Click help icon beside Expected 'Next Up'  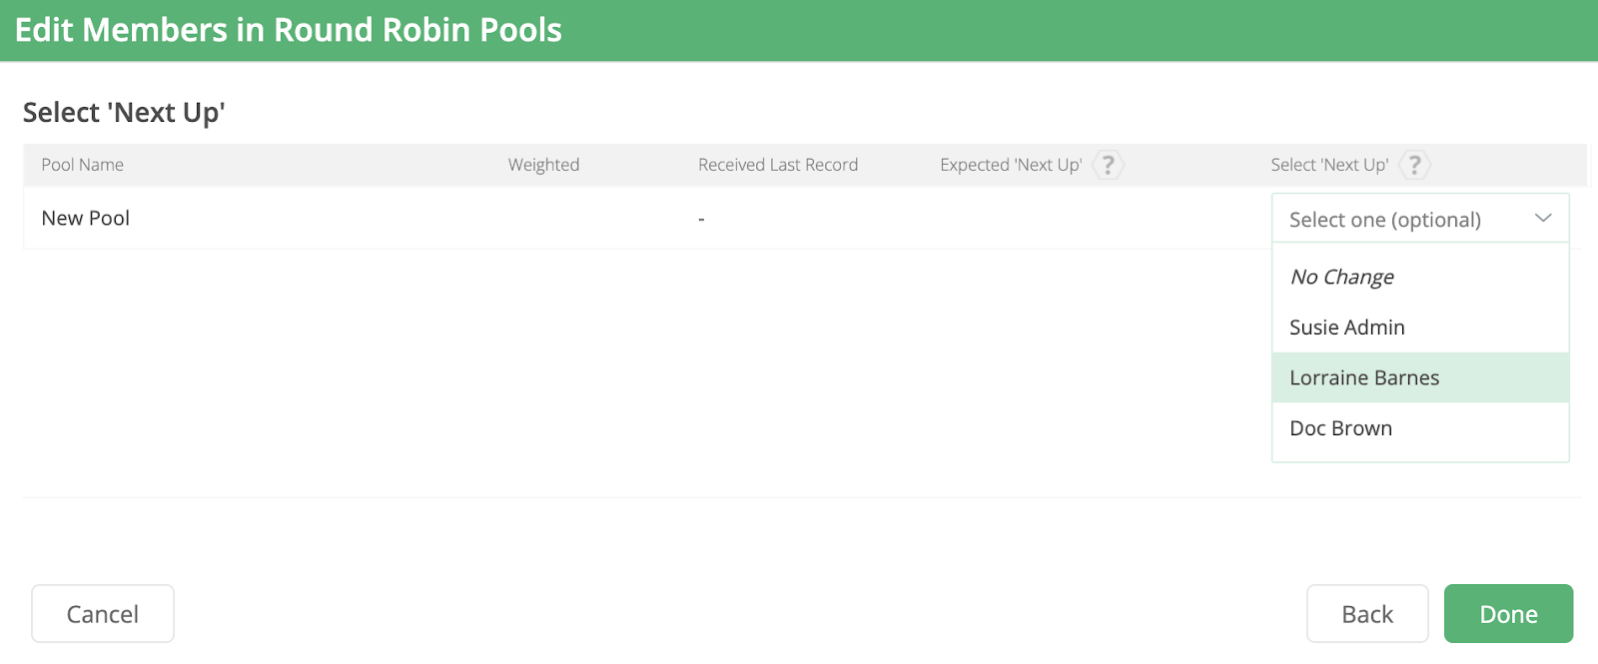pyautogui.click(x=1108, y=165)
